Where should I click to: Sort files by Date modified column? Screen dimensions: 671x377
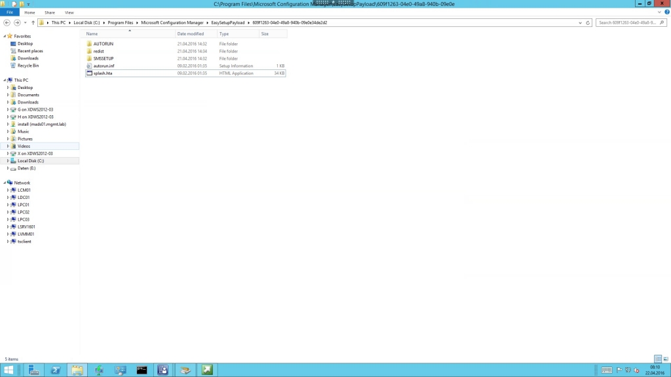(x=191, y=34)
